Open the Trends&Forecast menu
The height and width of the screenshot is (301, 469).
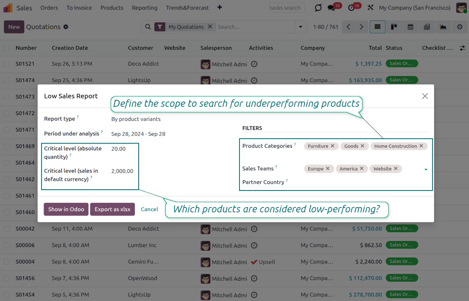pyautogui.click(x=187, y=8)
